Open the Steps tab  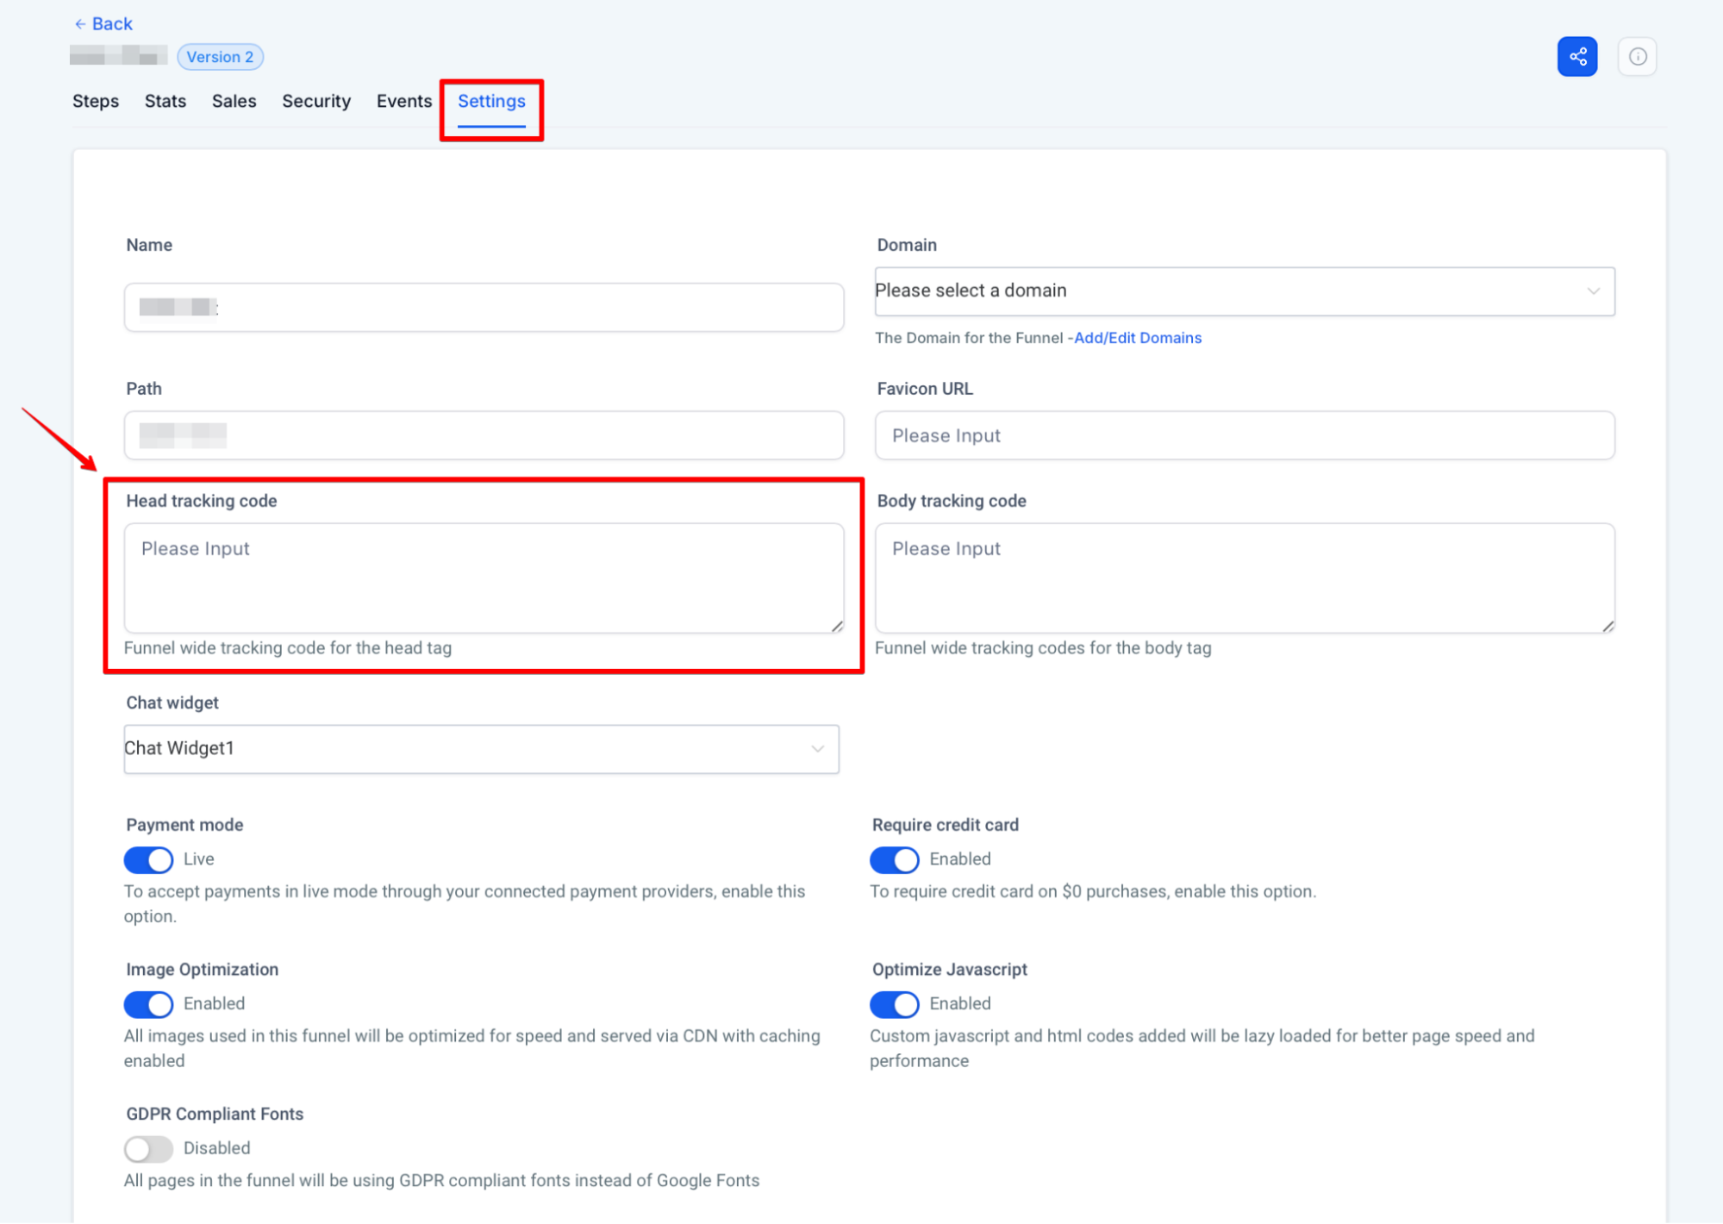pos(96,101)
